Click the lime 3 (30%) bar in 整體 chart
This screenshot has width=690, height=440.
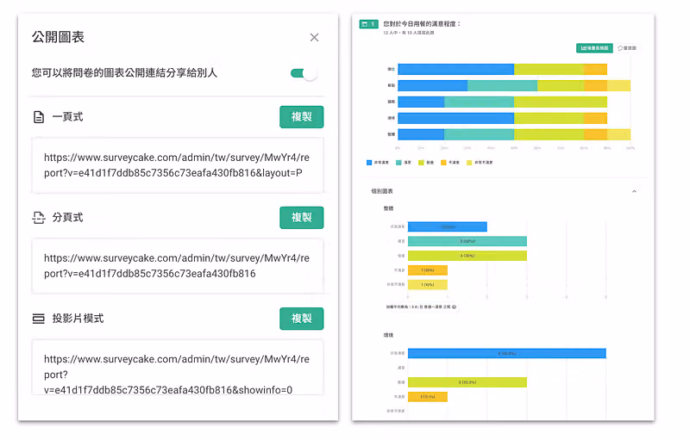pos(467,256)
